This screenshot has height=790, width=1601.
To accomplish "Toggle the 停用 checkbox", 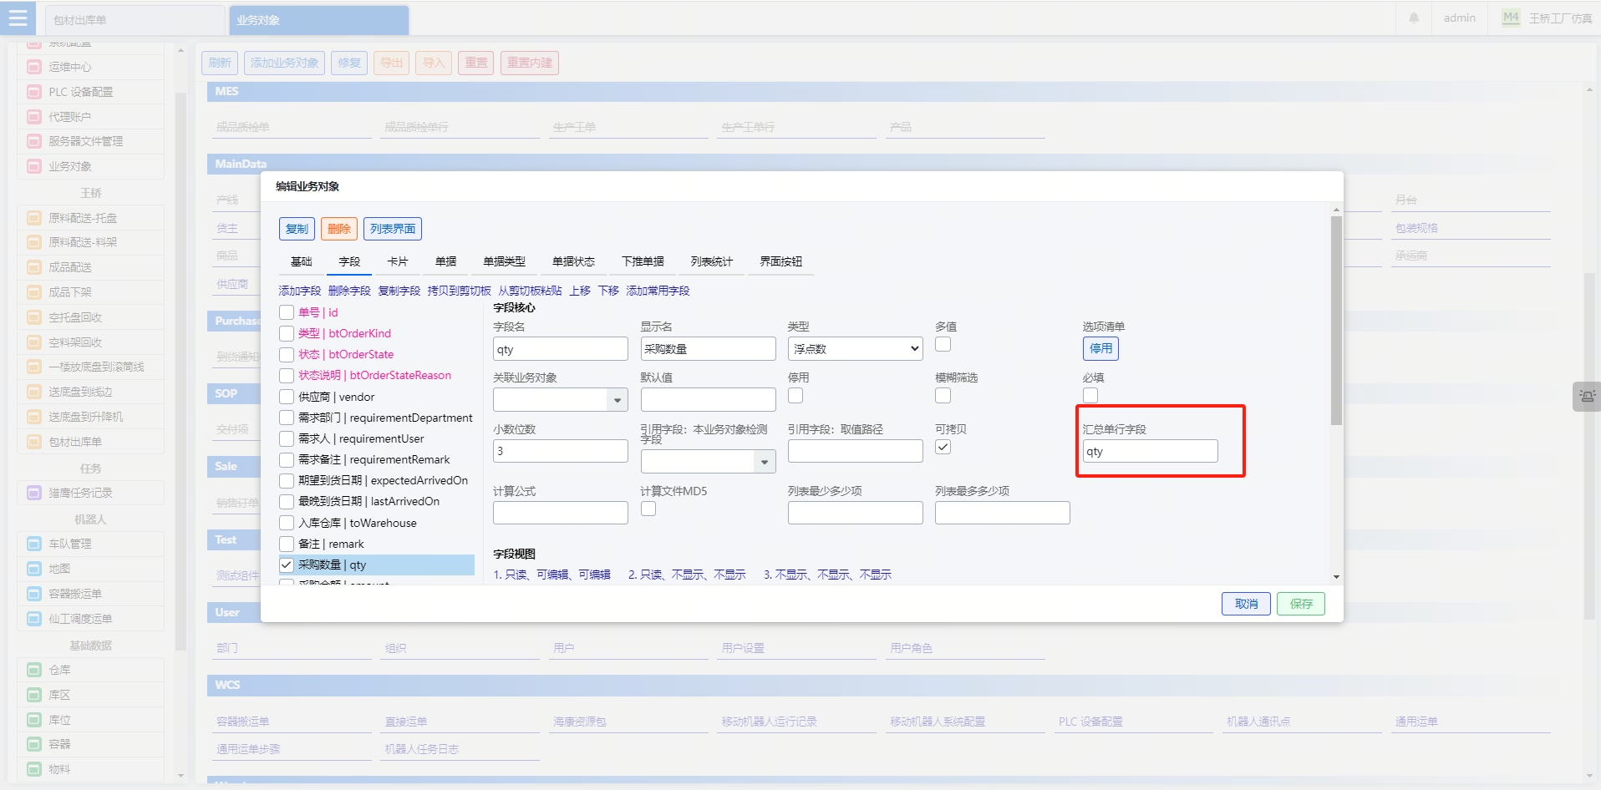I will tap(795, 395).
